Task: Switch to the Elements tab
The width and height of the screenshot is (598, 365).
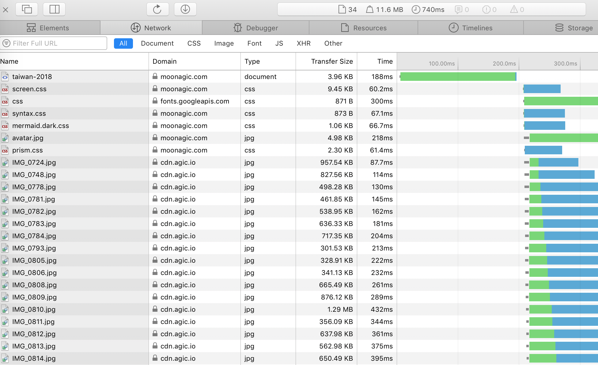Action: [x=48, y=28]
